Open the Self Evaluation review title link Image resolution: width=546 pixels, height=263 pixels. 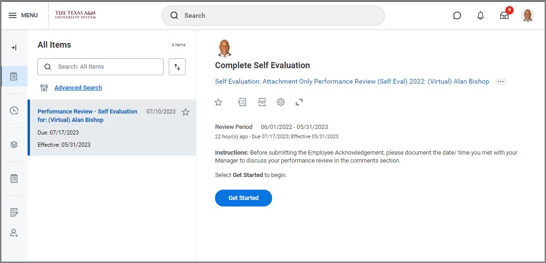[x=352, y=82]
